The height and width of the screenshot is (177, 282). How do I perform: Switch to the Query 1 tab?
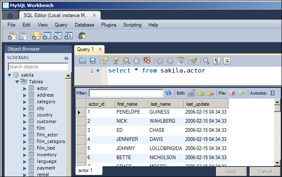click(85, 49)
